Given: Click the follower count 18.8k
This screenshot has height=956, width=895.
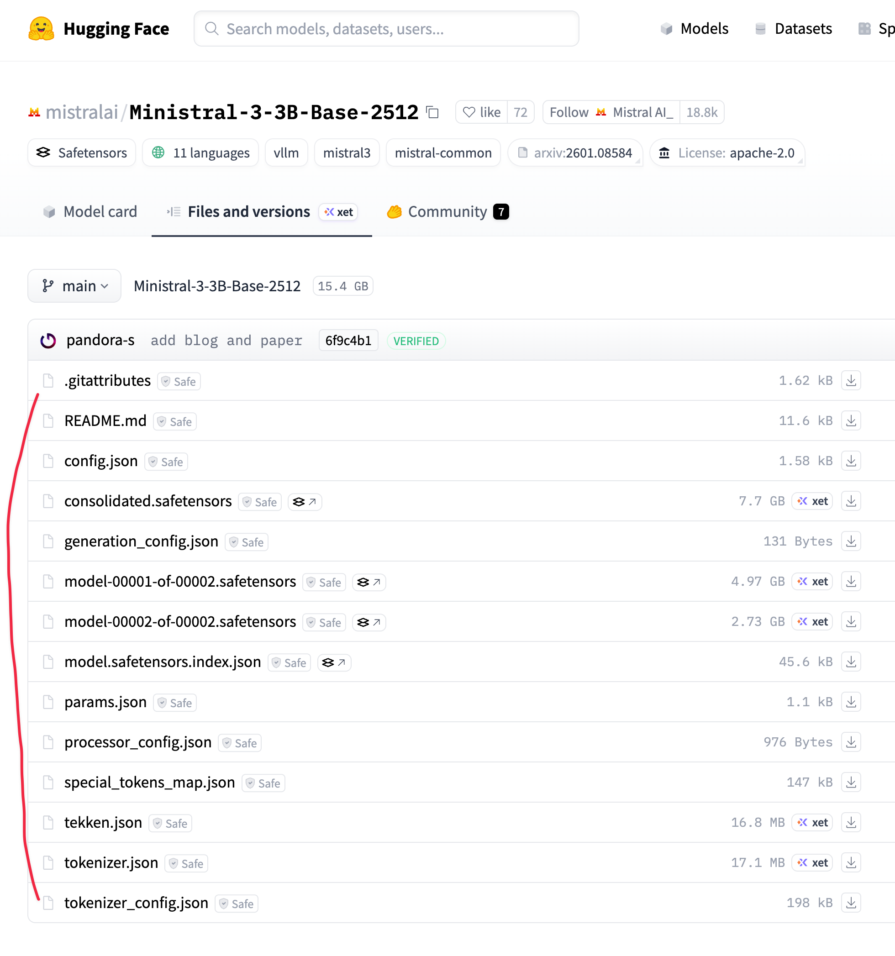Looking at the screenshot, I should pos(702,112).
